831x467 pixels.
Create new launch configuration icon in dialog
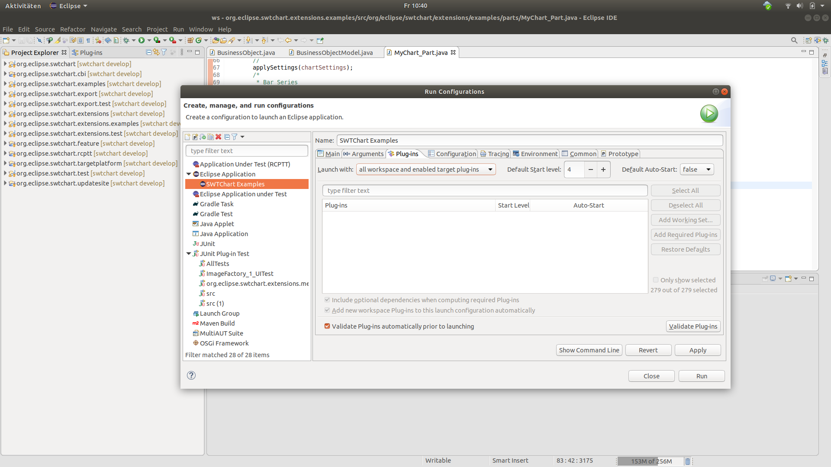point(187,137)
